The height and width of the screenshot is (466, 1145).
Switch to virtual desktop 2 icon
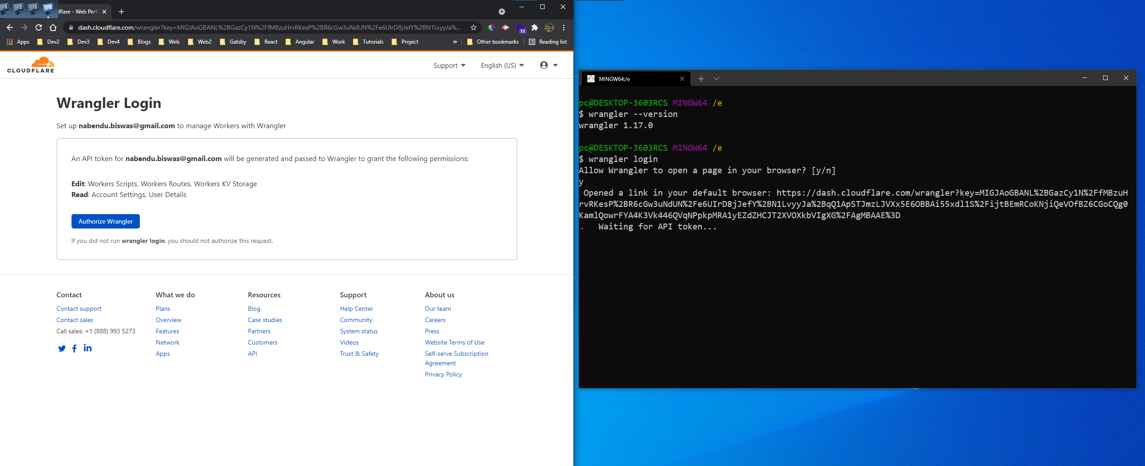pos(18,8)
